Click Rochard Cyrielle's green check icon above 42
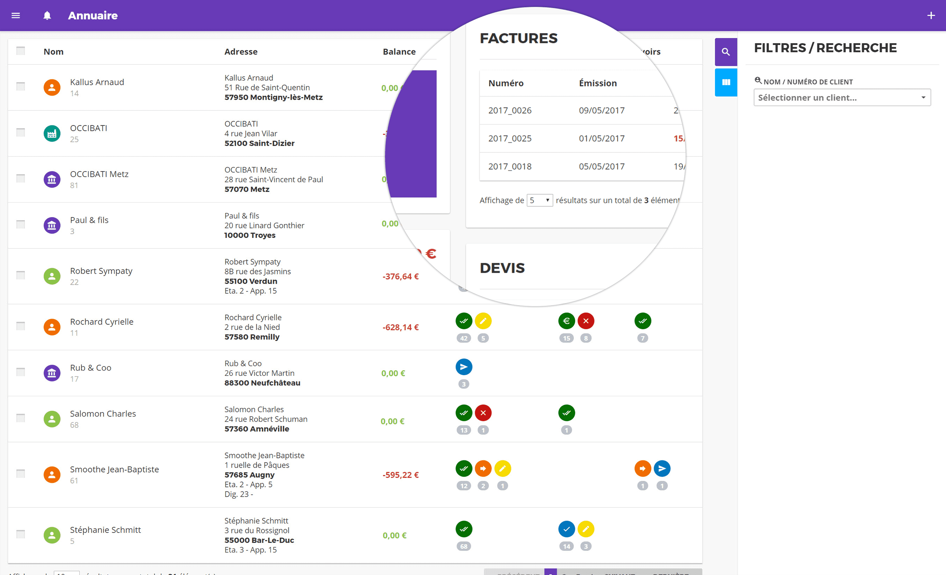This screenshot has width=946, height=575. [x=464, y=321]
